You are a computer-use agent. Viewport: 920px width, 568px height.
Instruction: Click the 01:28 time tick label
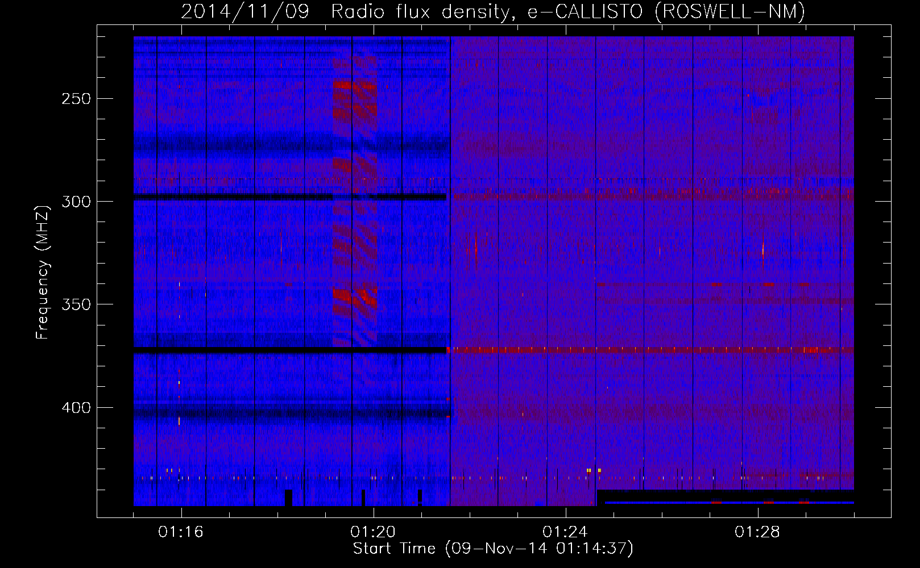(757, 532)
